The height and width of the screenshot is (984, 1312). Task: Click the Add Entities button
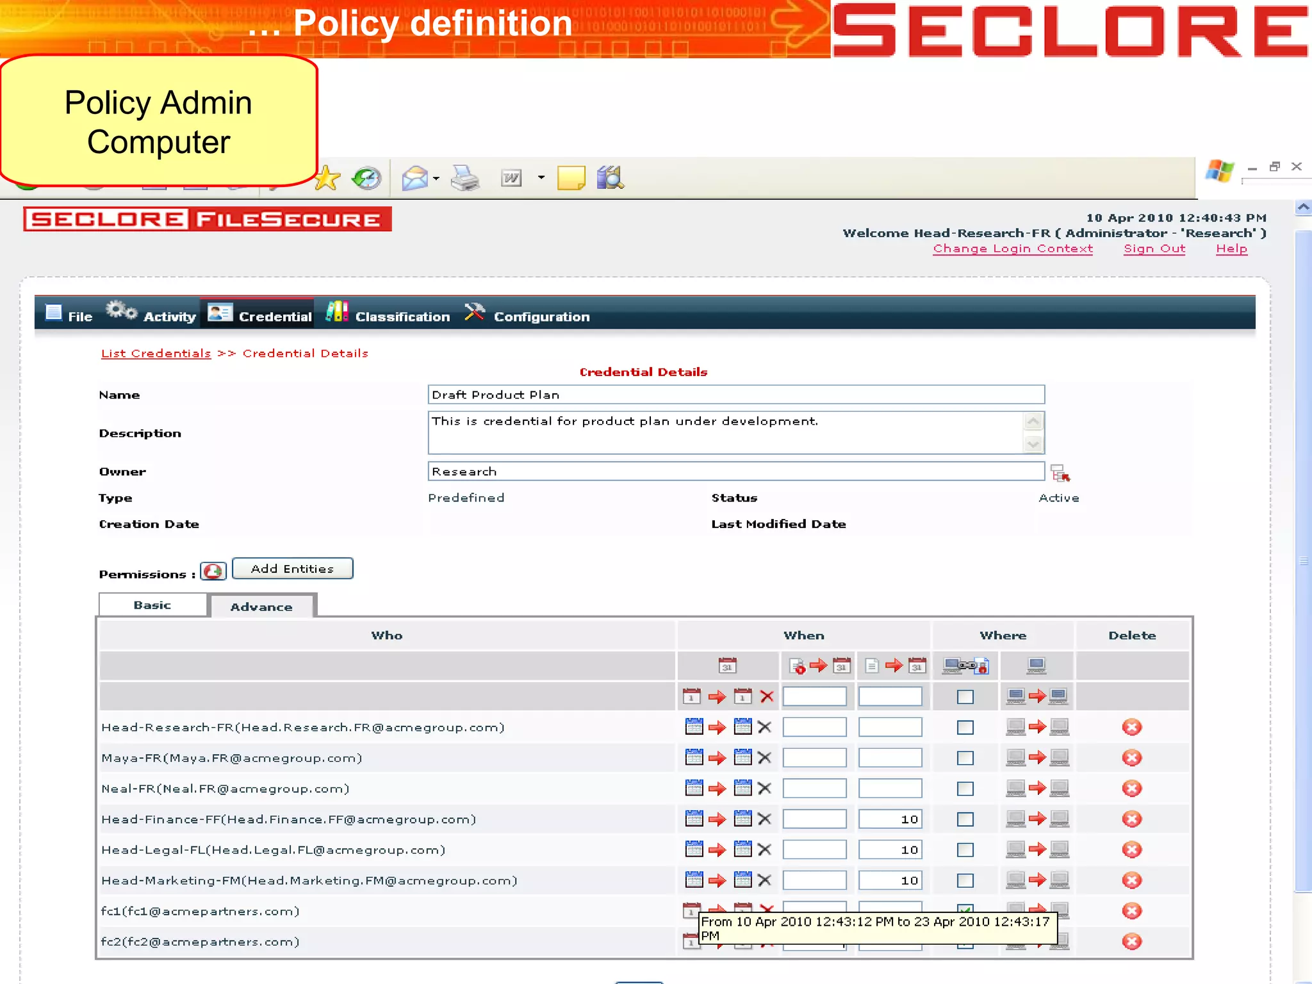(x=293, y=569)
